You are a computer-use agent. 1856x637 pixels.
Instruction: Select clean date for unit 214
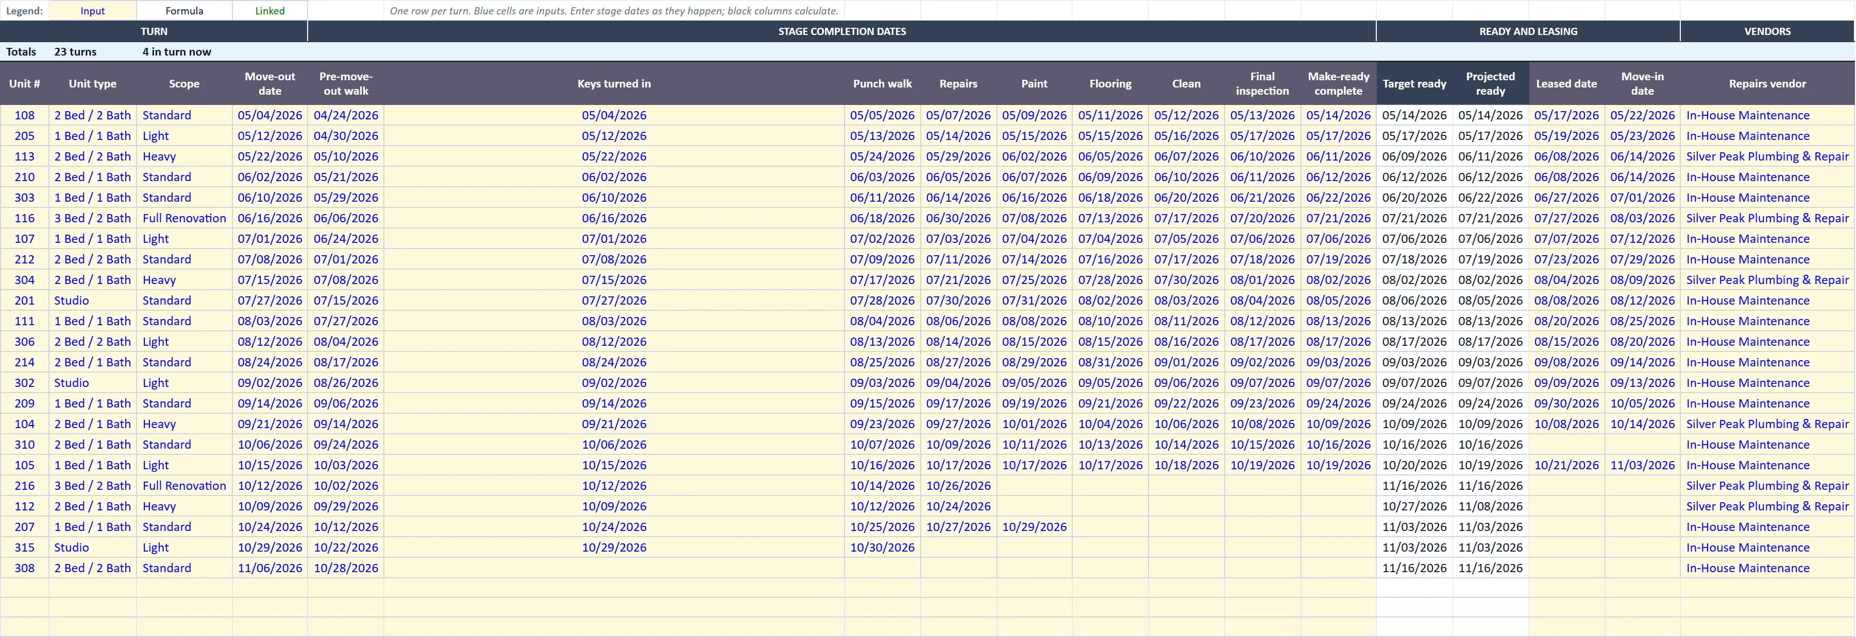(x=1187, y=362)
